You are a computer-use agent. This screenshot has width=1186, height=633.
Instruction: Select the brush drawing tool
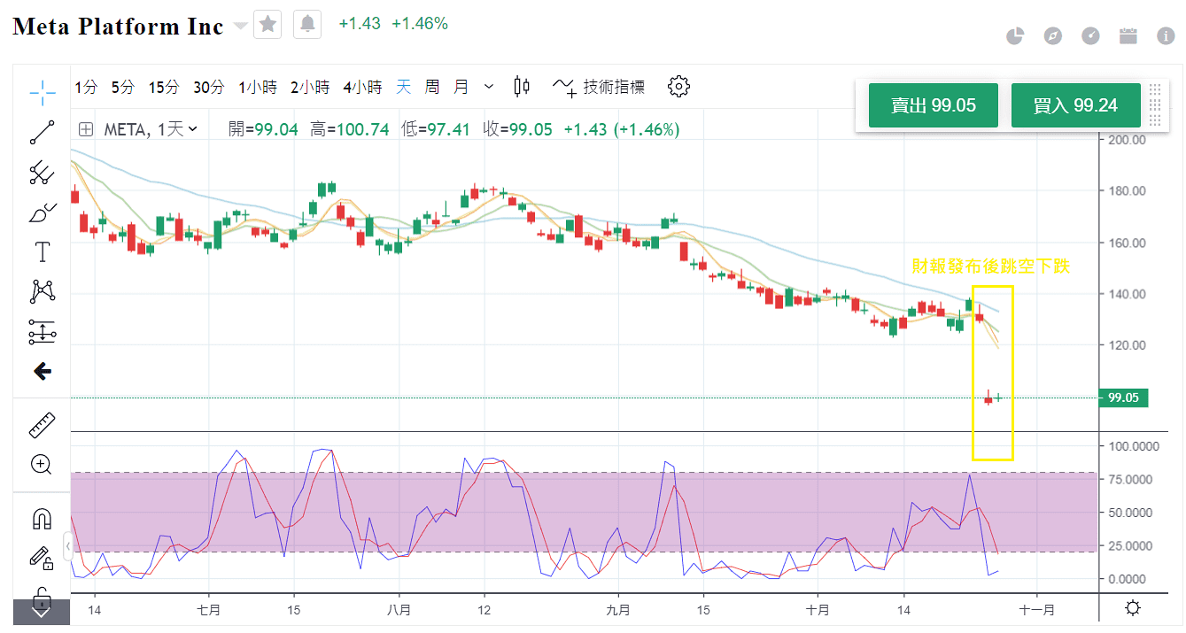pos(42,212)
